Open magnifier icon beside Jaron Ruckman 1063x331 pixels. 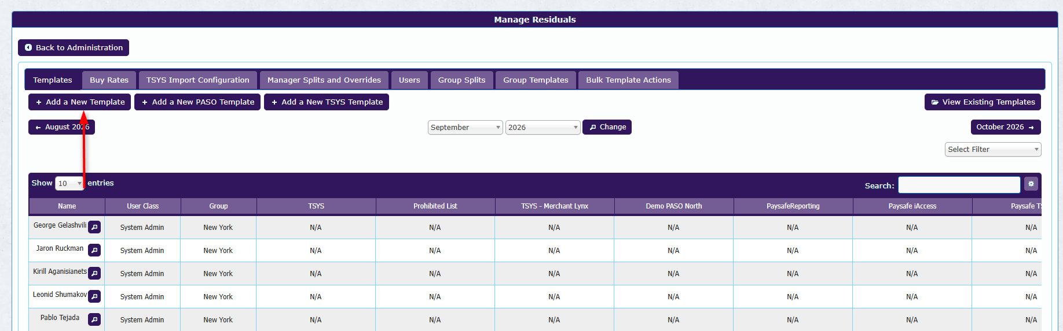point(94,250)
